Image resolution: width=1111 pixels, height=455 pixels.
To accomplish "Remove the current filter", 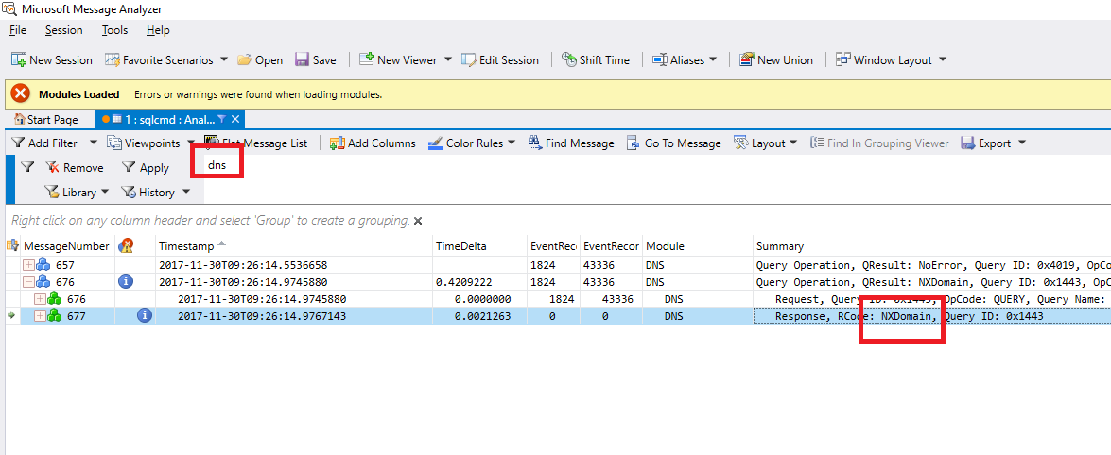I will coord(75,168).
